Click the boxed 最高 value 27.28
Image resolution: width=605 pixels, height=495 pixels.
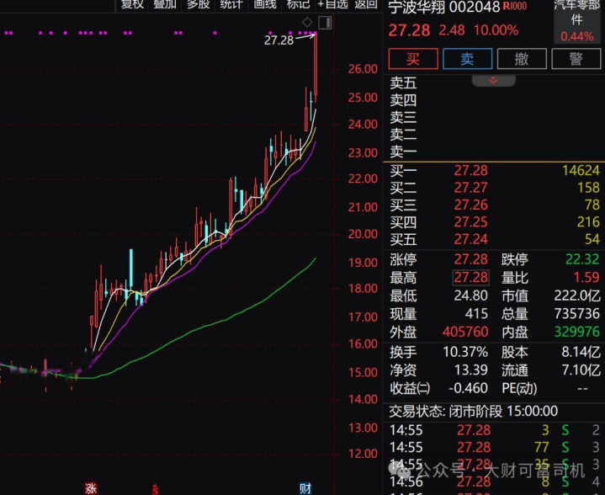470,277
